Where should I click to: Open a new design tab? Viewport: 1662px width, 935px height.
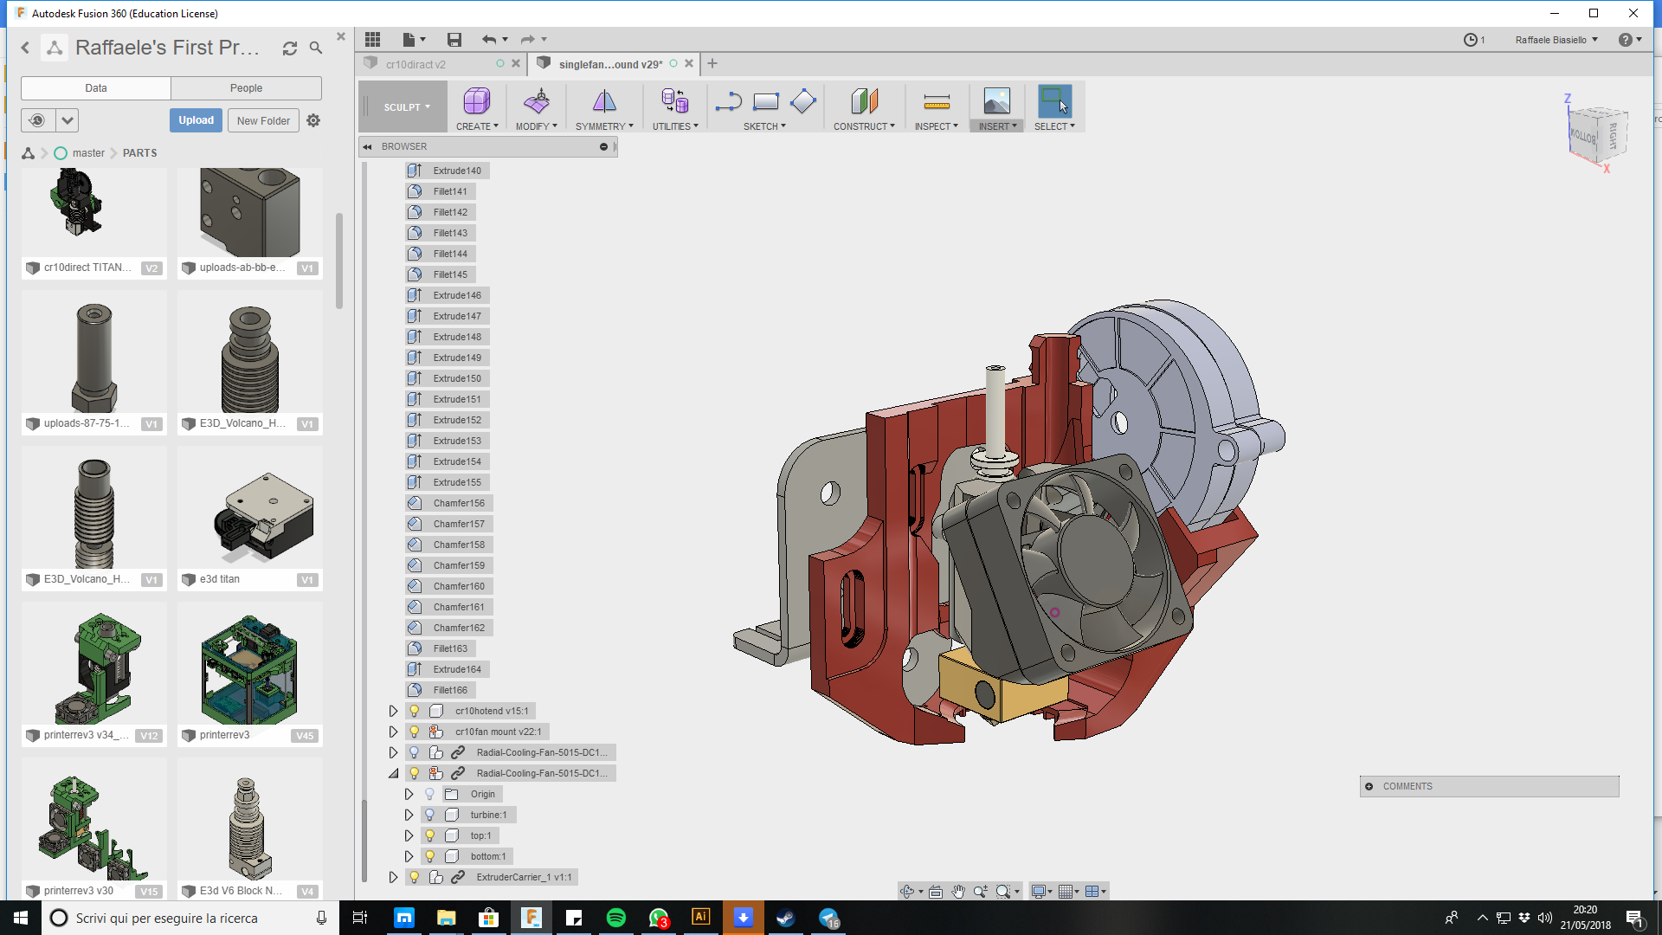712,63
